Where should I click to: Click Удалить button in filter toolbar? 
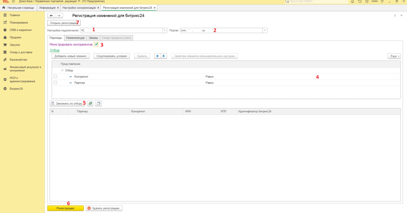[142, 56]
